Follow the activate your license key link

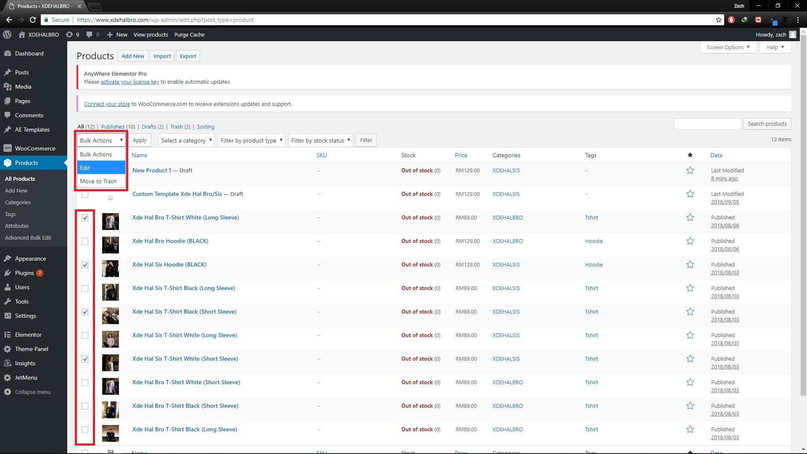coord(130,82)
